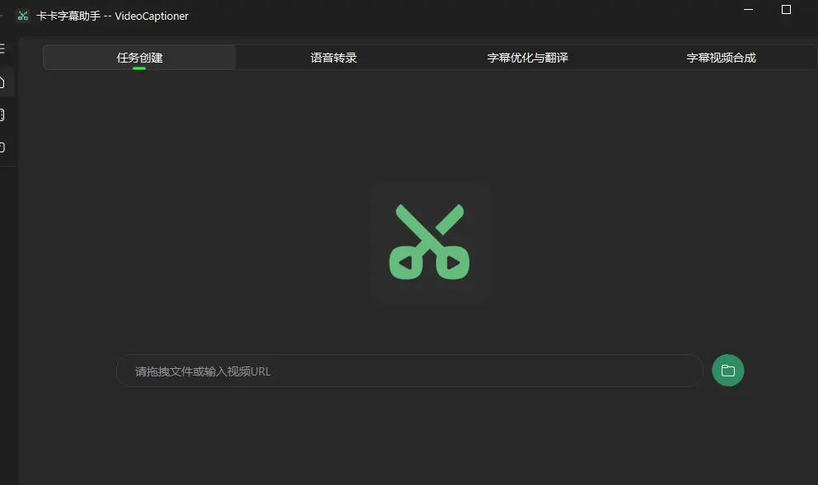Minimize the VideoCaptioner window

(748, 10)
